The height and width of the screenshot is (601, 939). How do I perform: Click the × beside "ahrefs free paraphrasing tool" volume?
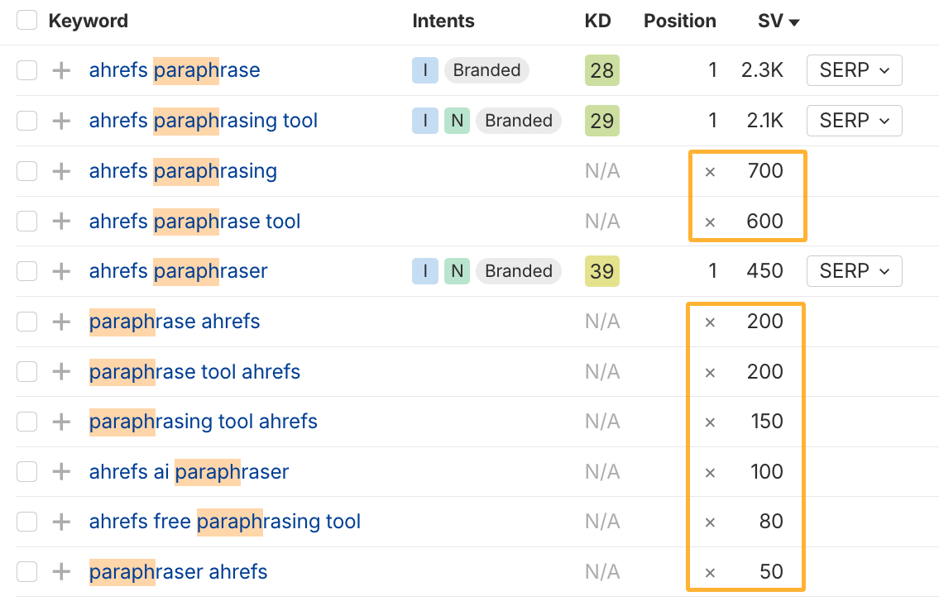[x=710, y=521]
